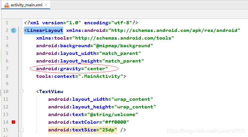Click encoding="utf-8" on line 1
The image size is (248, 137).
click(x=108, y=23)
